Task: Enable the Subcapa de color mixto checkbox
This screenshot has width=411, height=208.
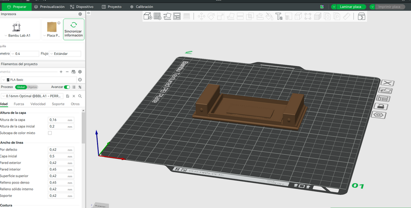Action: coord(50,133)
